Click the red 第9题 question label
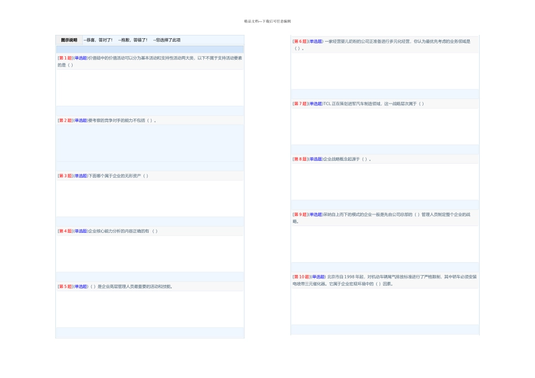 (x=300, y=215)
